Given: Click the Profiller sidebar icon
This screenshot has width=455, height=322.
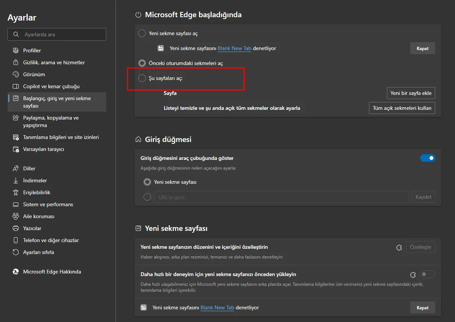Looking at the screenshot, I should 16,50.
